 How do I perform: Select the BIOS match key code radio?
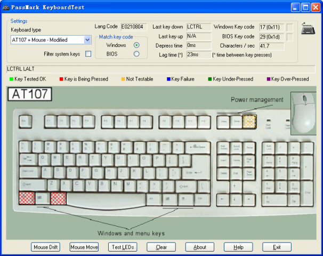(x=136, y=54)
